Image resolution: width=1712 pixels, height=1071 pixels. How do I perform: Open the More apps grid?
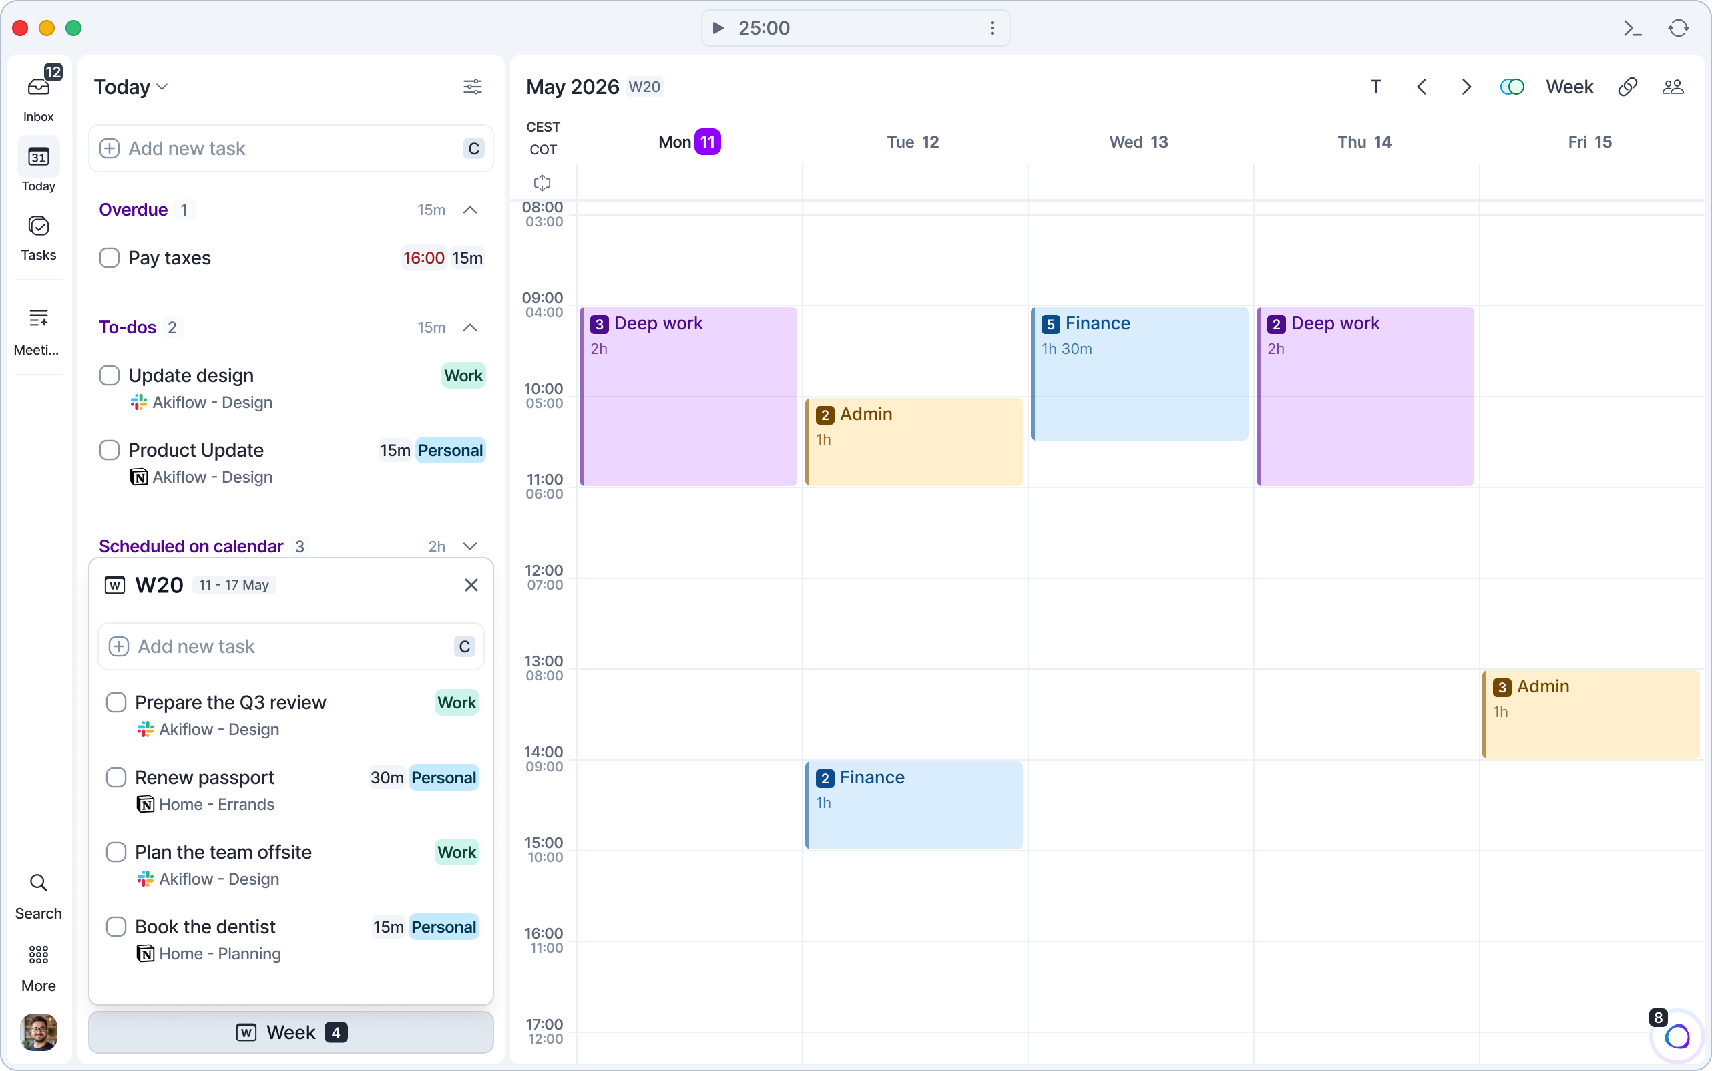tap(38, 968)
